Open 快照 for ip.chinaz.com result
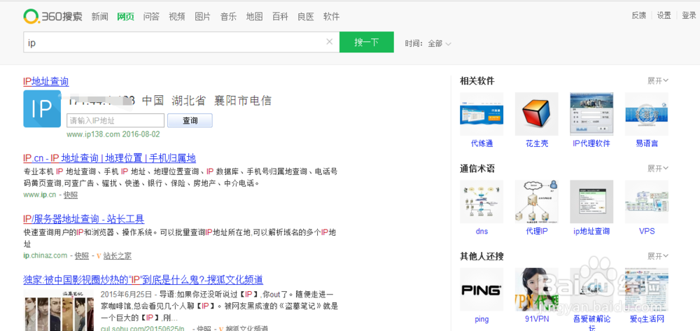700x331 pixels. (x=82, y=255)
